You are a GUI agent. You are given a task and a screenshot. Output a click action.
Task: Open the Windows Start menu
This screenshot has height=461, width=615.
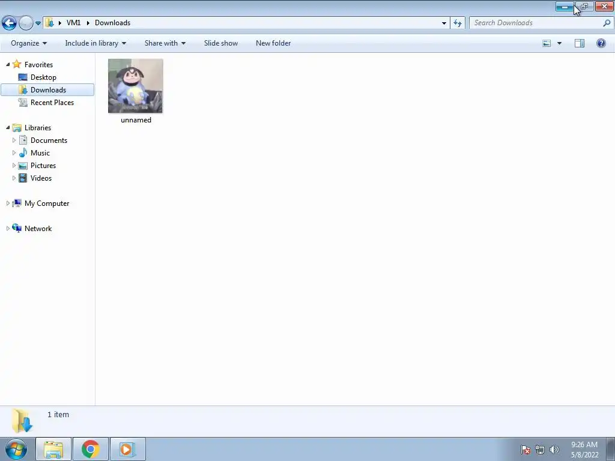tap(16, 449)
